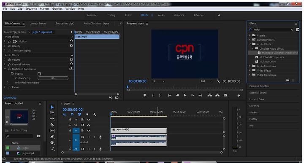Show more workspaces overflow arrows

point(219,15)
